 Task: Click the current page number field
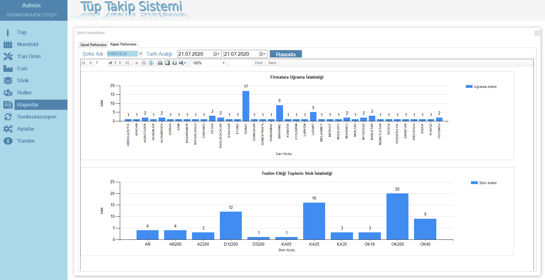coord(101,63)
